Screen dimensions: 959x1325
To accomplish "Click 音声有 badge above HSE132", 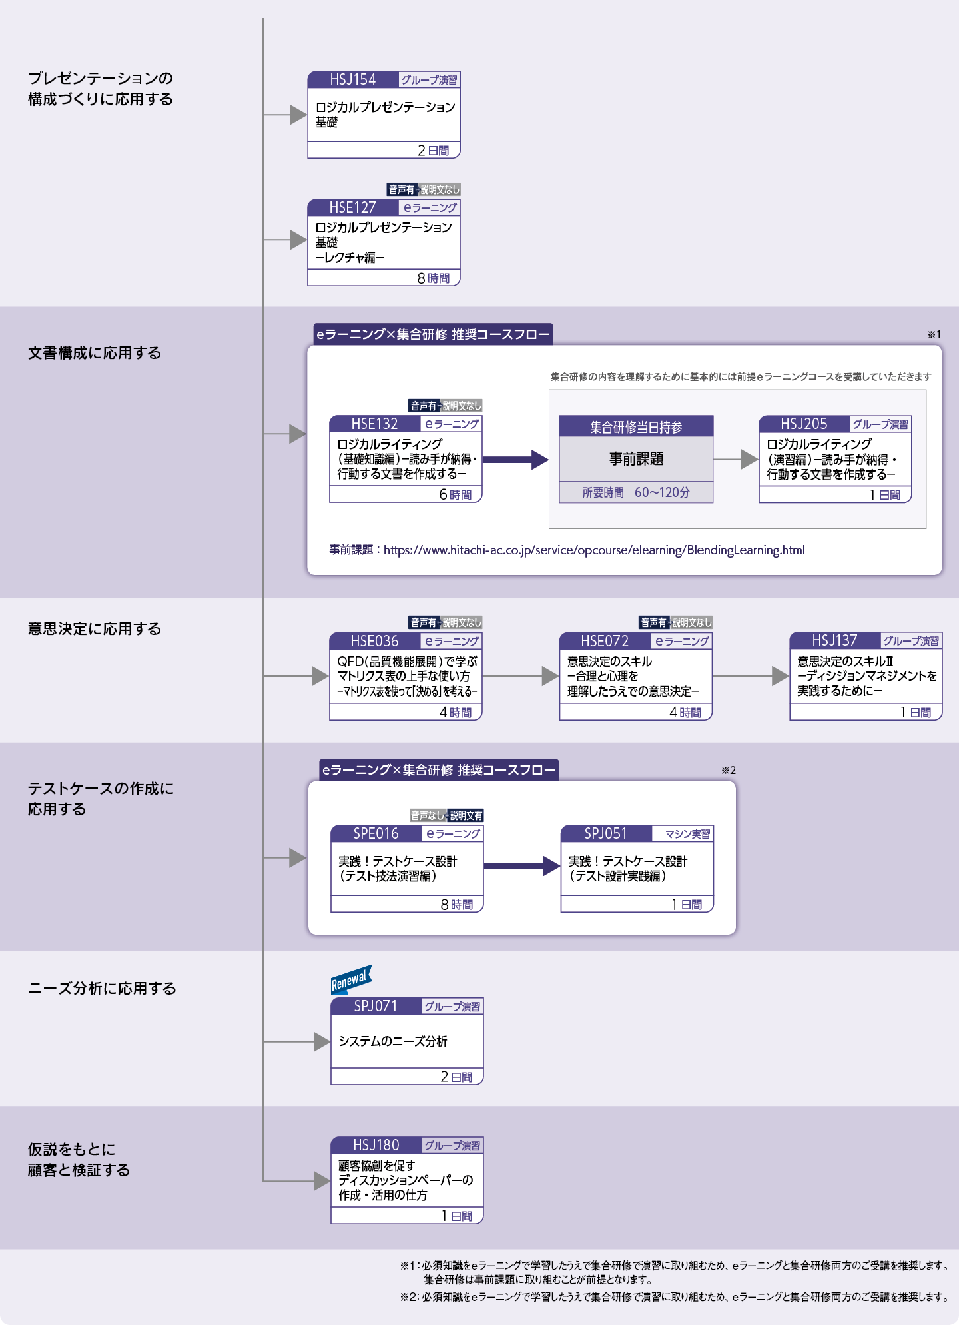I will [x=424, y=406].
